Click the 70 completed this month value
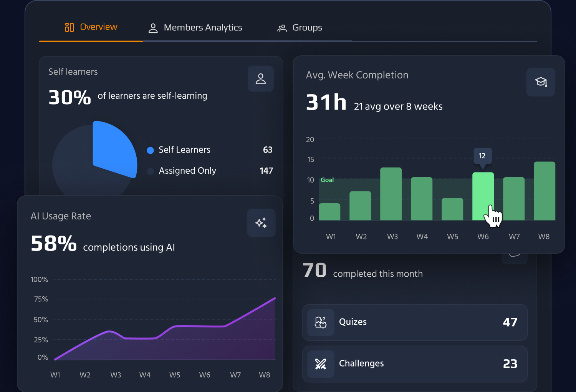The image size is (576, 392). click(x=314, y=270)
